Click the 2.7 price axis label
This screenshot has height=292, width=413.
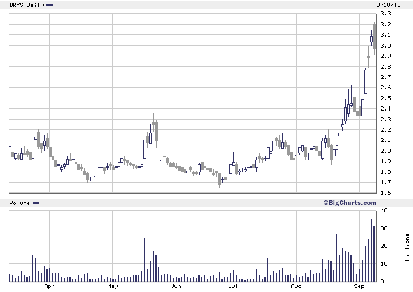tap(385, 77)
